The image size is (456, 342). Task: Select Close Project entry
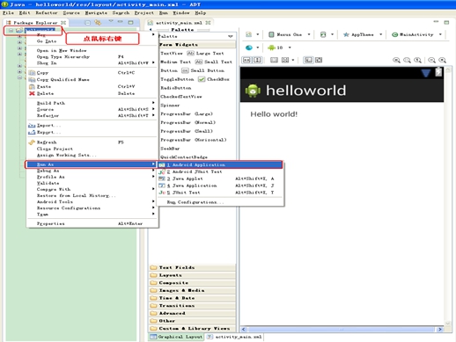92,149
